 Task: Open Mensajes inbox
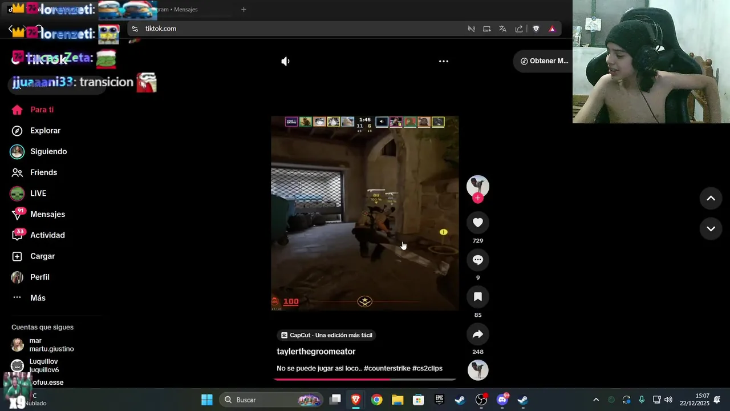pyautogui.click(x=47, y=214)
